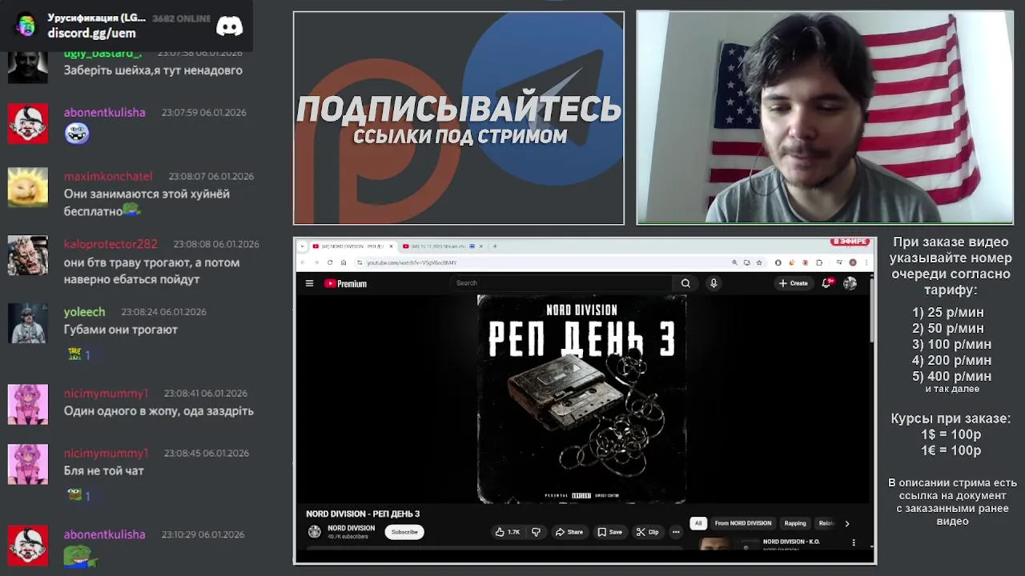Image resolution: width=1025 pixels, height=576 pixels.
Task: Select 'From NORD DIVISION' filter chip
Action: (743, 523)
